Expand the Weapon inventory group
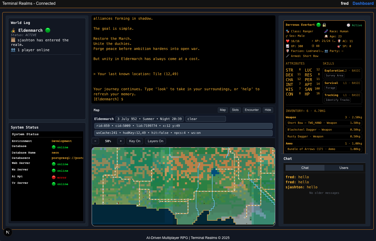The width and height of the screenshot is (376, 241). coord(291,117)
